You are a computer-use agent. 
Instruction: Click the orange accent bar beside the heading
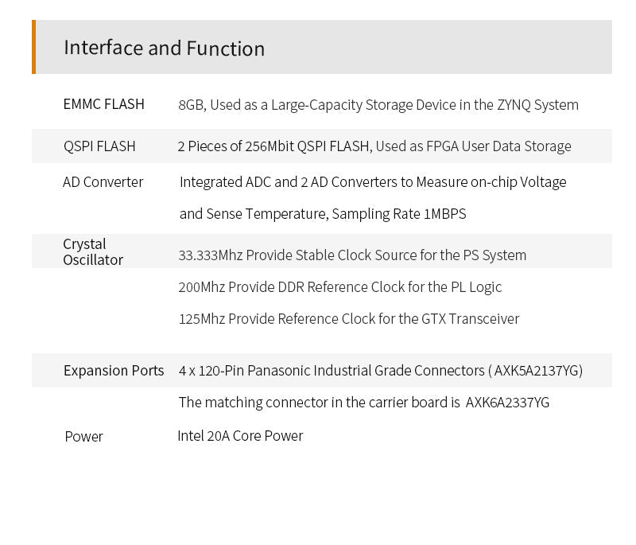34,47
